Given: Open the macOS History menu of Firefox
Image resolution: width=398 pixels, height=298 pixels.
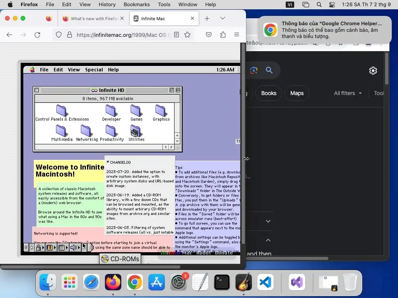Looking at the screenshot, I should [107, 5].
